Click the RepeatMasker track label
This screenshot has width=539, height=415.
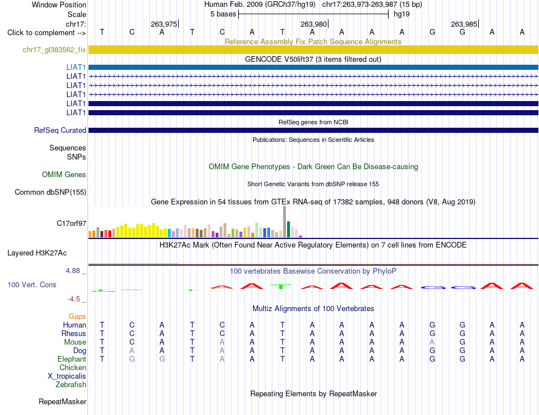pos(62,401)
